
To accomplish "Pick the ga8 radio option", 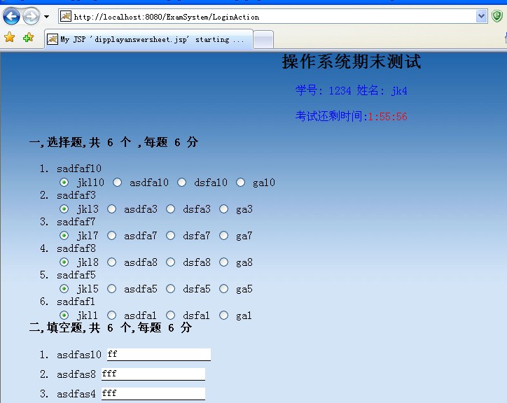I will point(223,262).
